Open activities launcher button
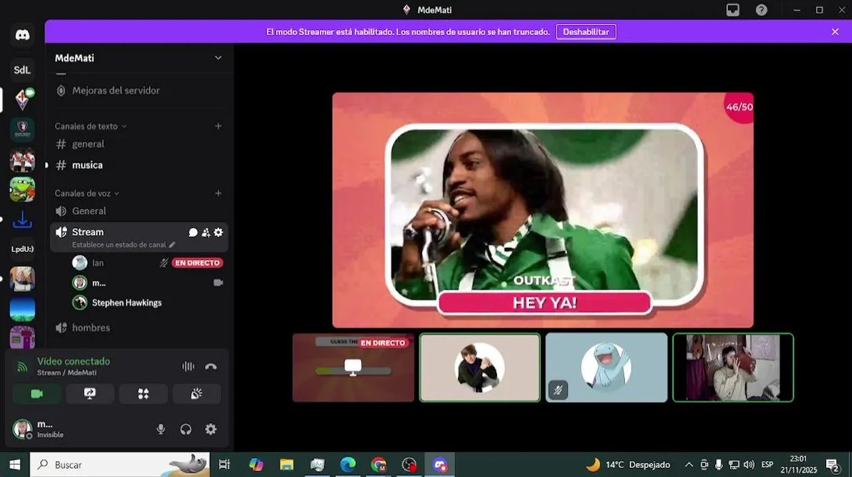852x477 pixels. (143, 394)
